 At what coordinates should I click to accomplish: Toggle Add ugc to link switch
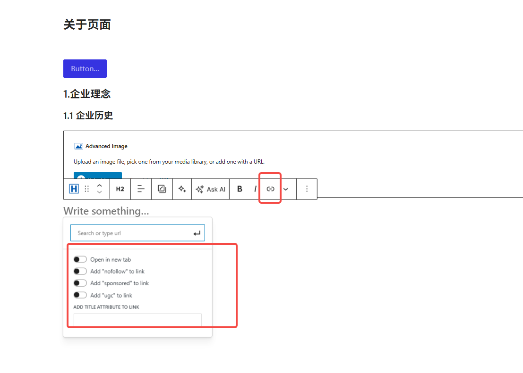click(80, 295)
